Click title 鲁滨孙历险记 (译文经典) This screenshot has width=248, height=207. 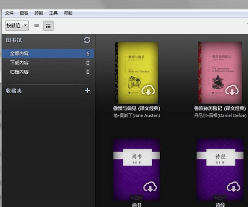pyautogui.click(x=220, y=108)
